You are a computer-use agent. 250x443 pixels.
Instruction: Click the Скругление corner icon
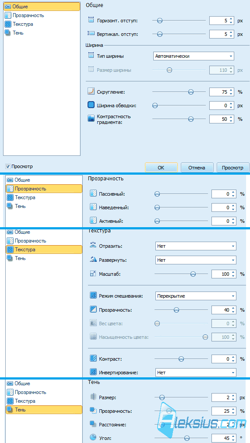(x=91, y=92)
